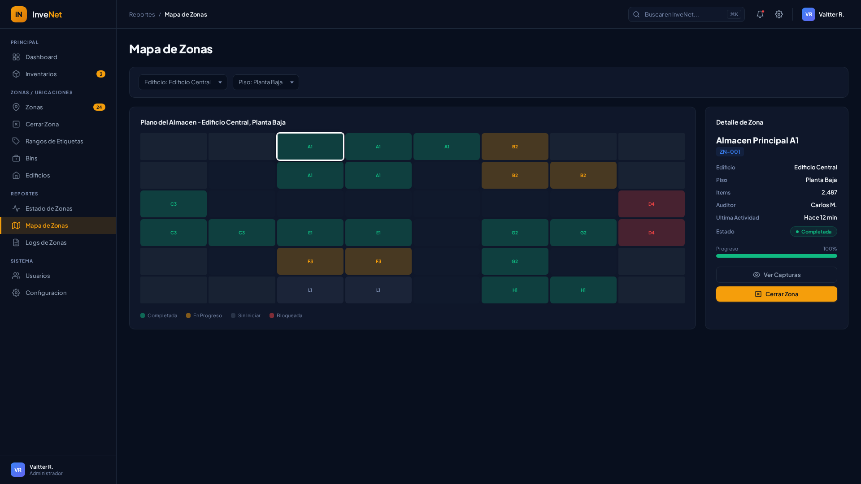
Task: Select the highlighted A1 zone cell
Action: pyautogui.click(x=310, y=147)
